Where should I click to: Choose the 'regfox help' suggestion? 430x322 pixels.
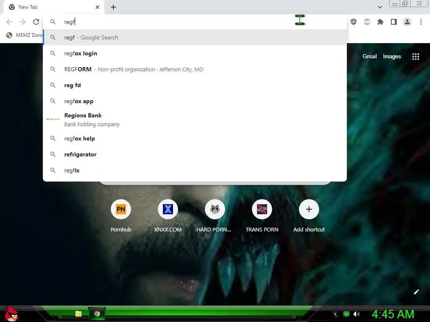195,138
